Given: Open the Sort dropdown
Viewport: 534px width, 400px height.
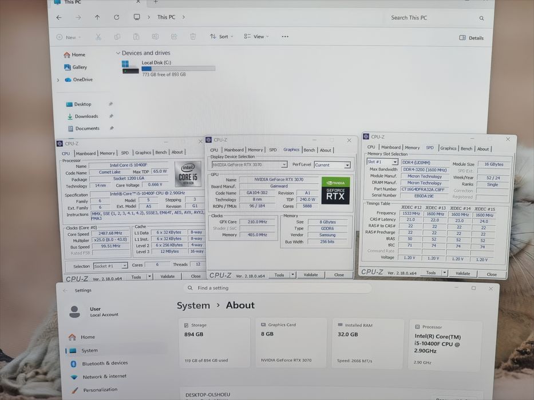Looking at the screenshot, I should tap(221, 37).
